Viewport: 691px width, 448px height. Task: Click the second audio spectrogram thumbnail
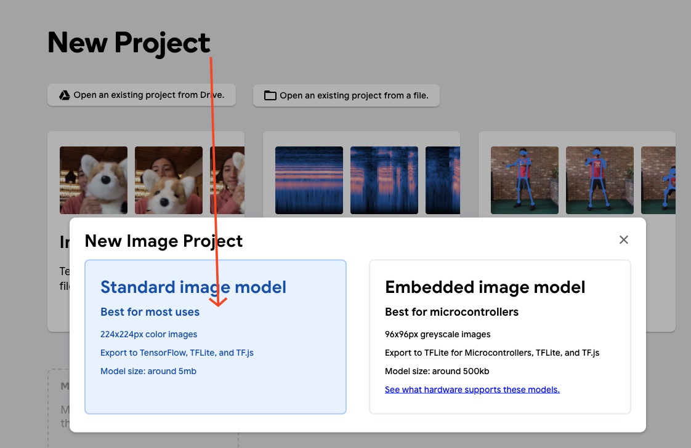pyautogui.click(x=384, y=180)
